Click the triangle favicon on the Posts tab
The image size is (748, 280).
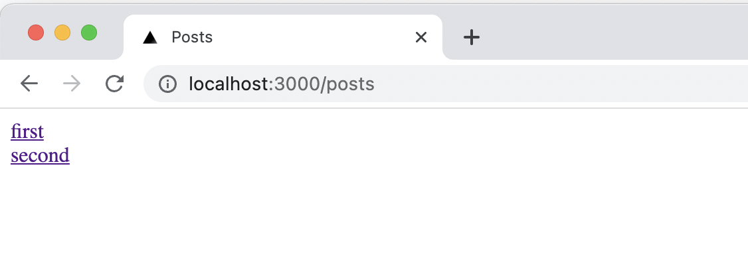point(150,37)
